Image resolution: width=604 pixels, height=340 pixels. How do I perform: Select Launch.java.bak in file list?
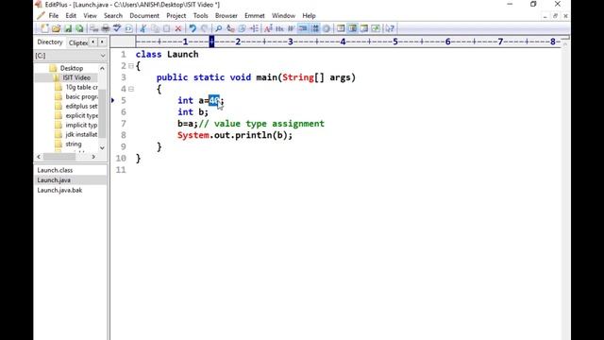(59, 190)
